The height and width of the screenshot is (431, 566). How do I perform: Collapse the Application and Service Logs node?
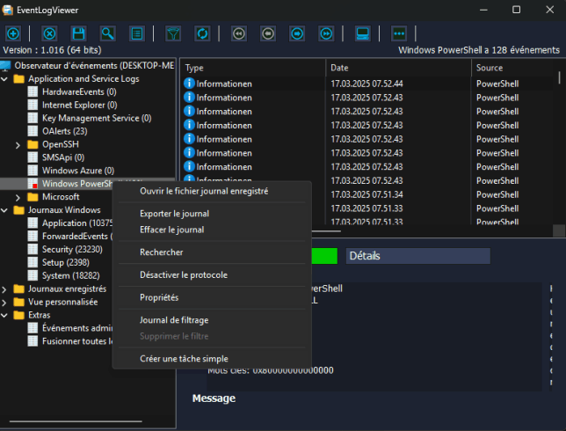tap(5, 78)
